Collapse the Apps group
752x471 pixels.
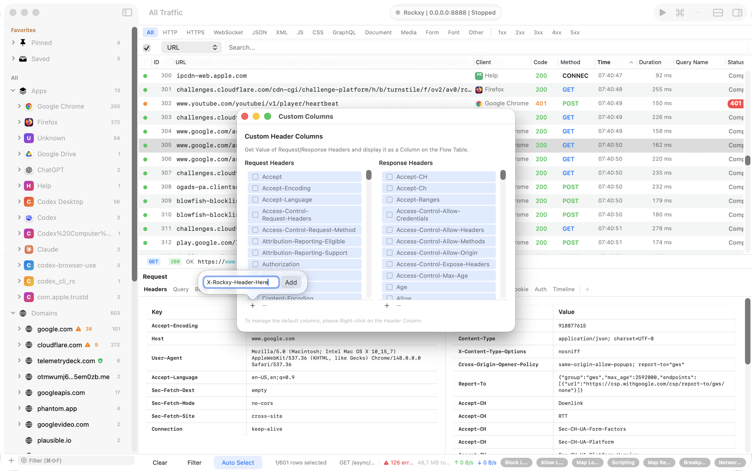coord(13,90)
